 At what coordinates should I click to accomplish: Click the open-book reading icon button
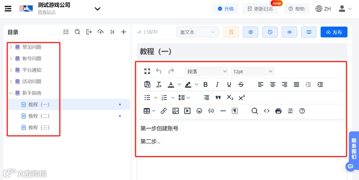(309, 32)
